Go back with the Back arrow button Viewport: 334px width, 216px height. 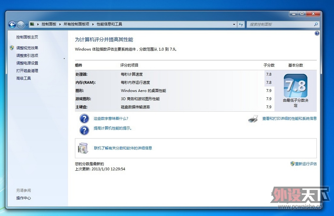point(12,24)
